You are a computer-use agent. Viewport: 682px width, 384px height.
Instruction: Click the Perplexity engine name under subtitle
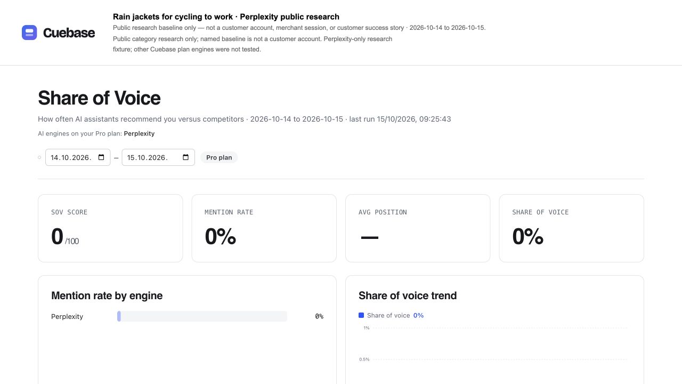coord(139,133)
